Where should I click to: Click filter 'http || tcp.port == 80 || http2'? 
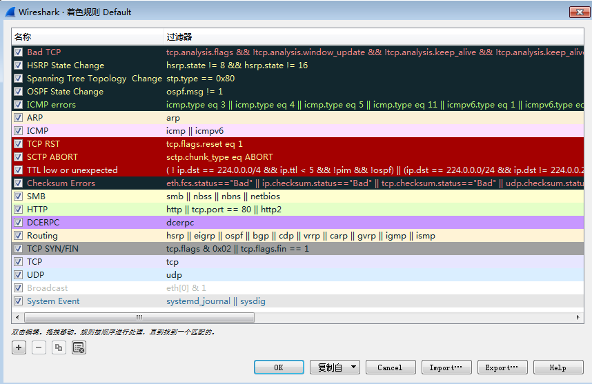pyautogui.click(x=224, y=210)
